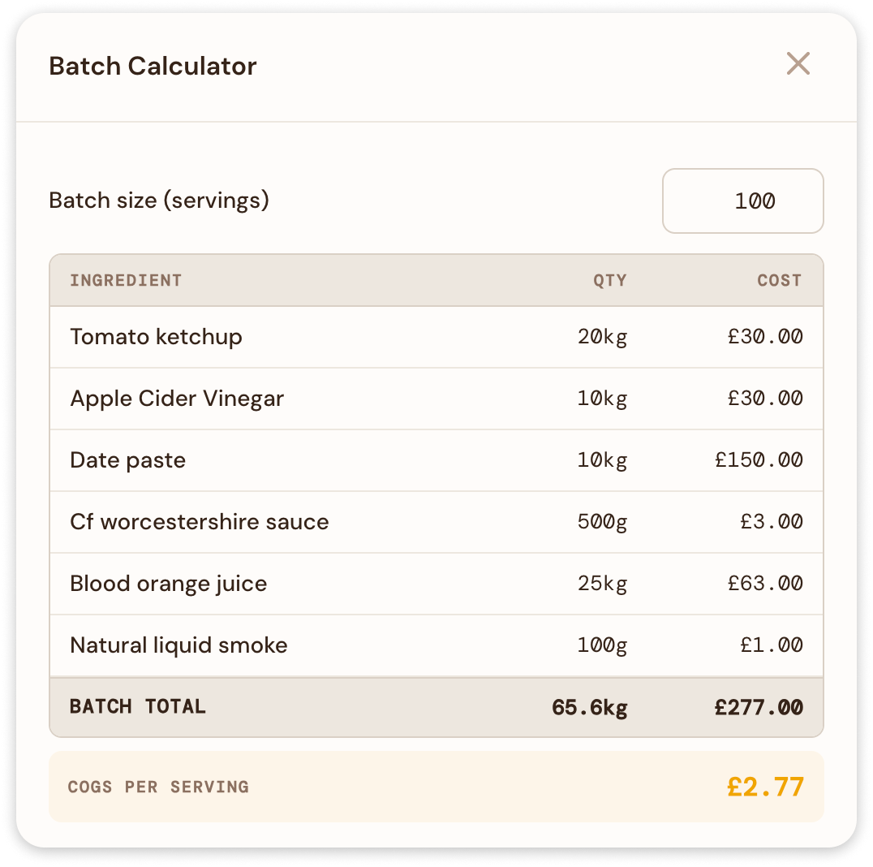Click the INGREDIENT column header
This screenshot has height=867, width=873.
pyautogui.click(x=126, y=280)
